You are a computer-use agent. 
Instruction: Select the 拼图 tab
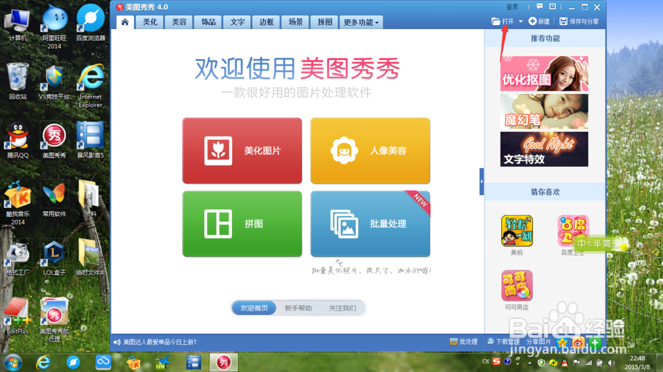pos(325,22)
